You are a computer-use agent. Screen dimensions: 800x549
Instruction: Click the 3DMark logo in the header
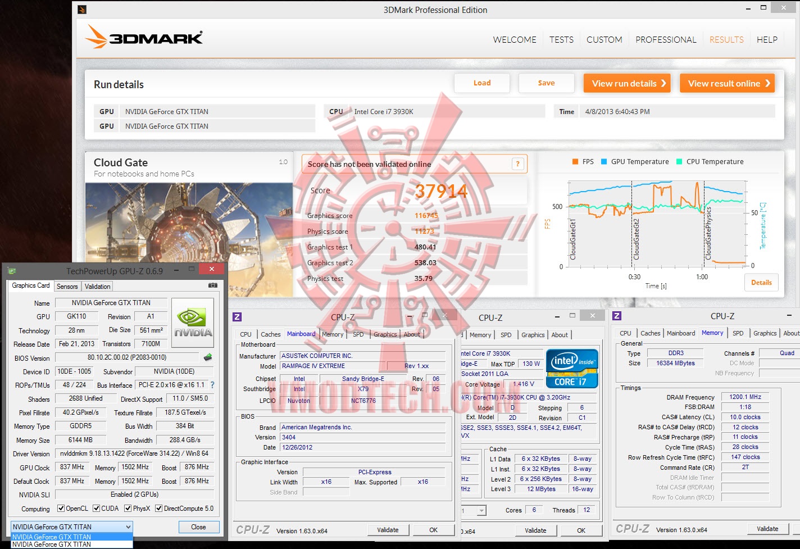pos(144,37)
